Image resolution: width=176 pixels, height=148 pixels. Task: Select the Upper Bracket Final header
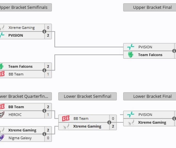152,7
